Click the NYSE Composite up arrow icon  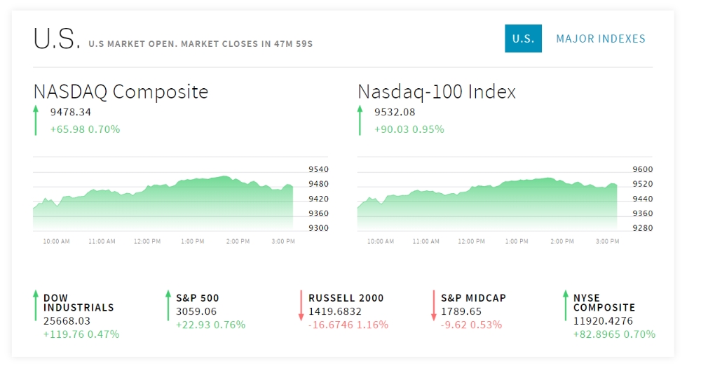click(566, 306)
